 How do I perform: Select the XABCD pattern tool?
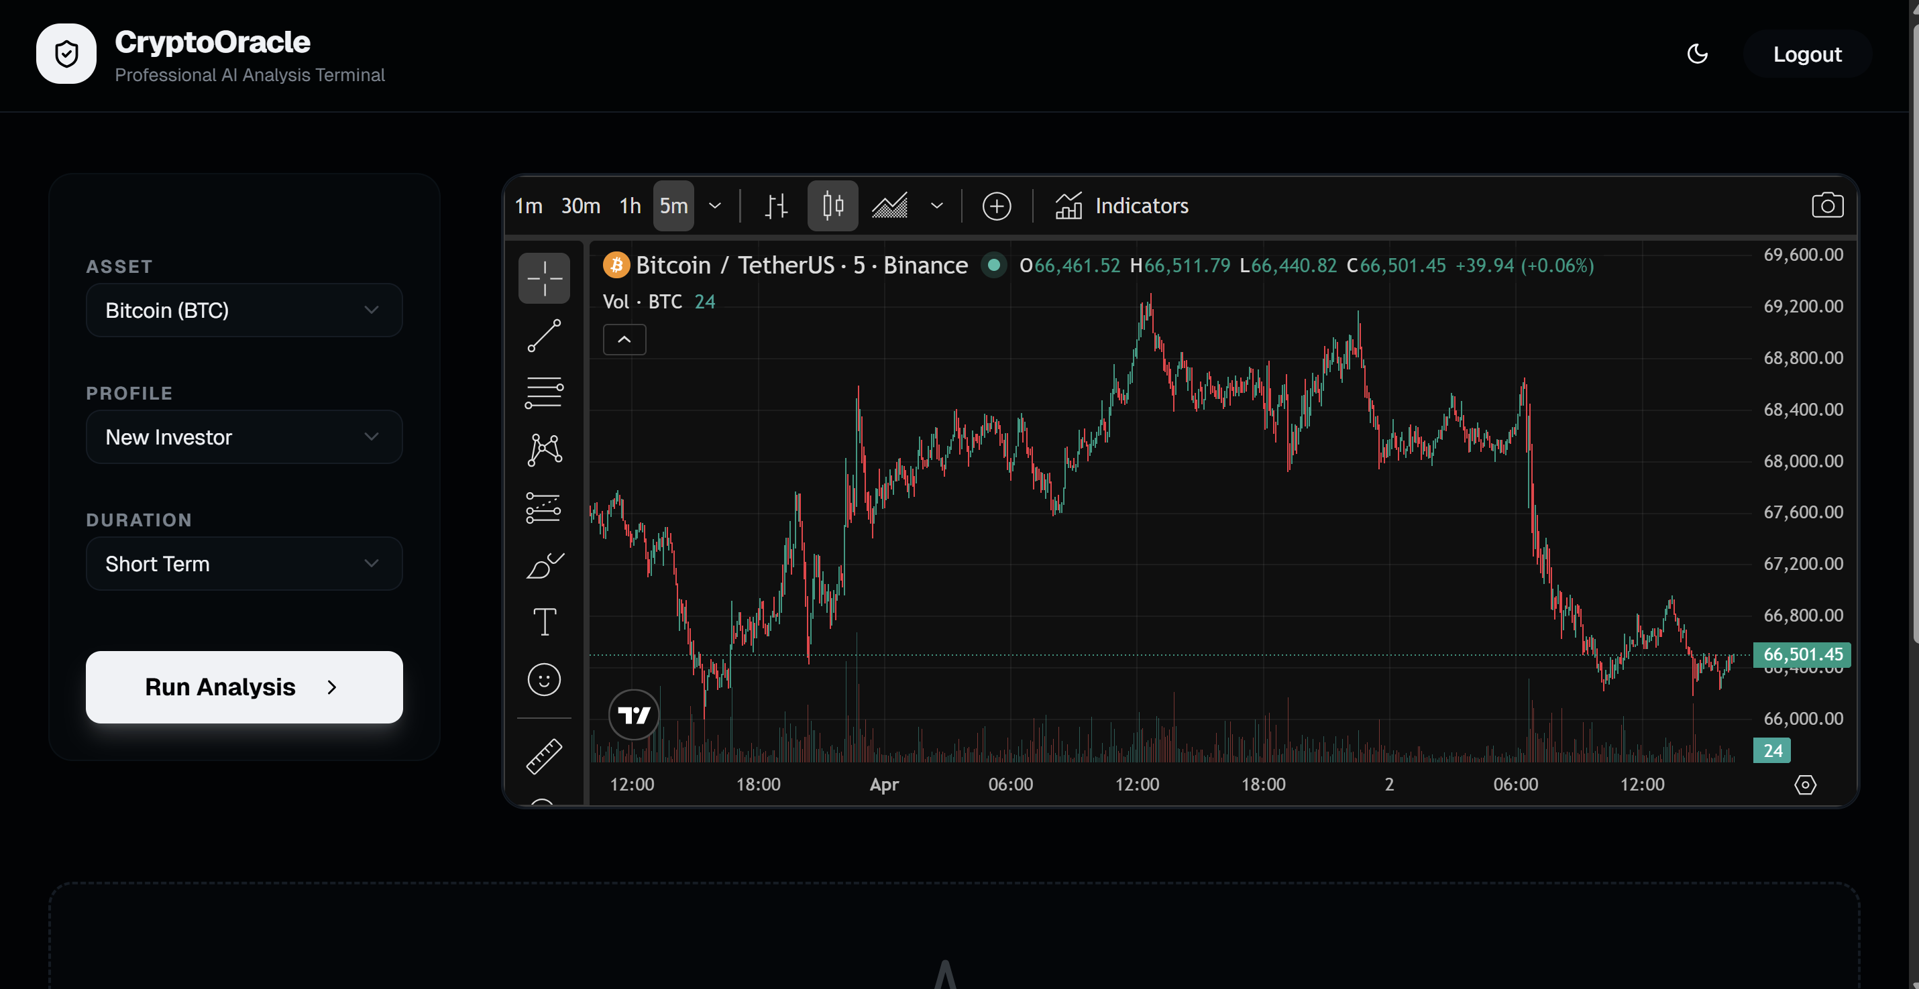544,450
